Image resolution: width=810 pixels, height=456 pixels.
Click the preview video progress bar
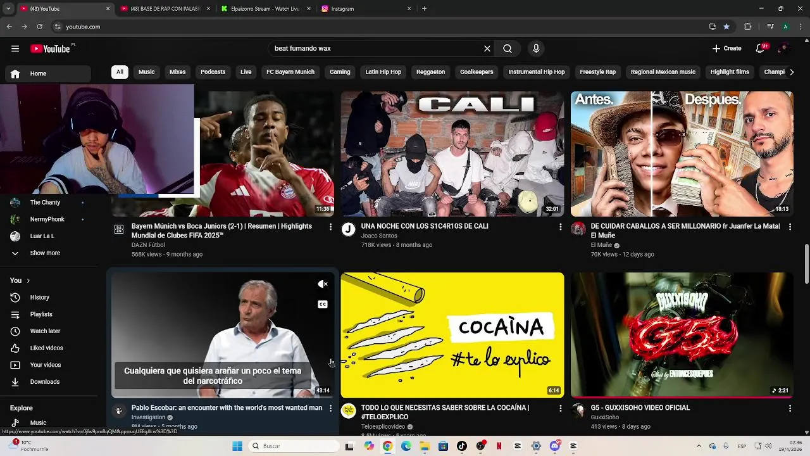point(223,398)
